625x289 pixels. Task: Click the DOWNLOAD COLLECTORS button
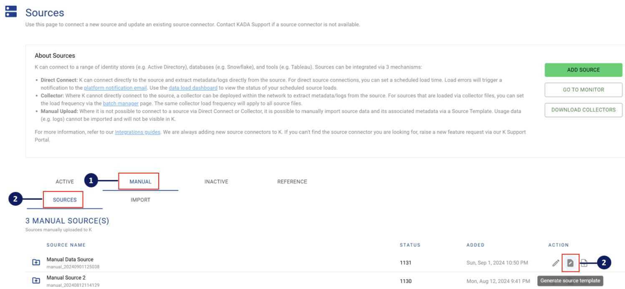pos(583,110)
